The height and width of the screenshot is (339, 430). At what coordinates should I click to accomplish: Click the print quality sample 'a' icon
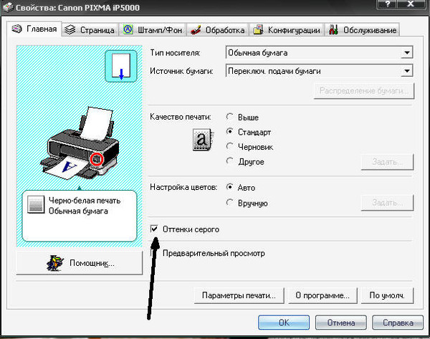tap(203, 140)
